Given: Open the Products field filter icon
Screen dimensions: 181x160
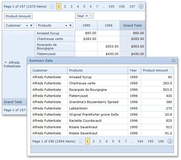Looking at the screenshot, I should click(x=70, y=25).
